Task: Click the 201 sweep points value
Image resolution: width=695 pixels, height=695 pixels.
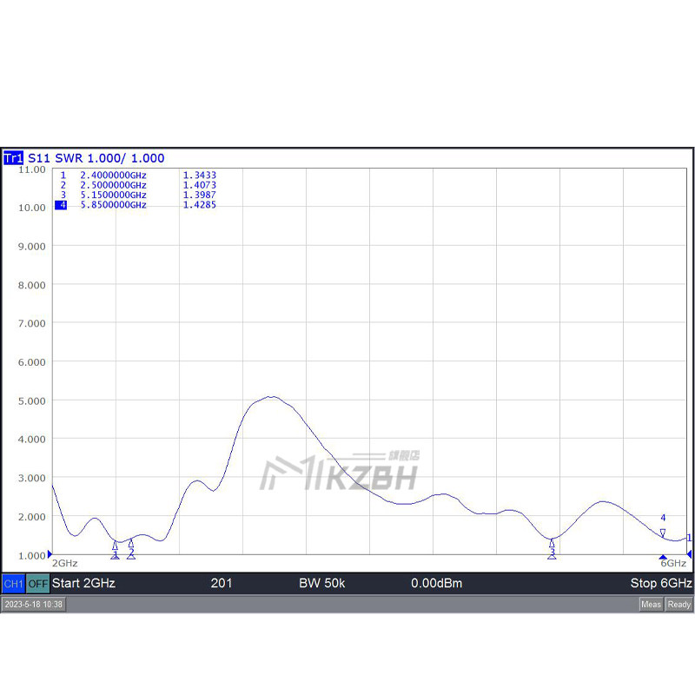Action: click(222, 583)
